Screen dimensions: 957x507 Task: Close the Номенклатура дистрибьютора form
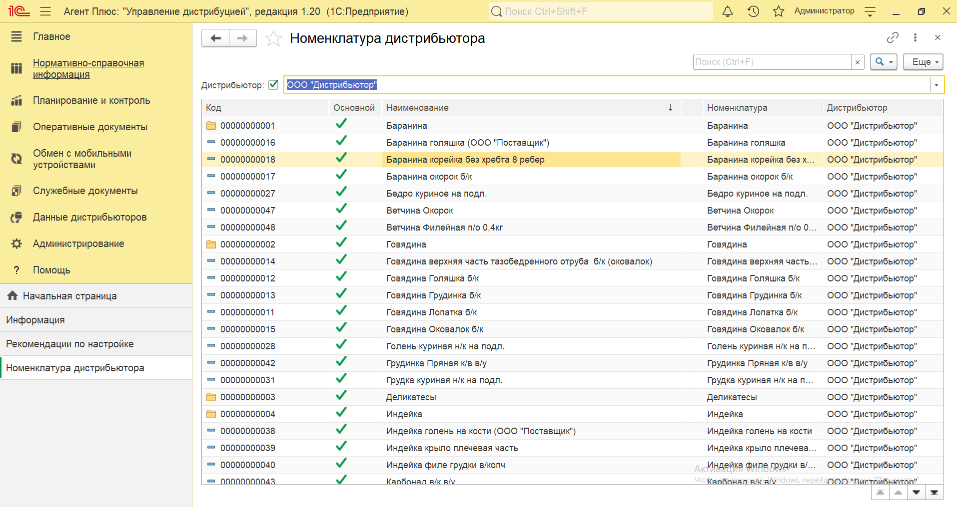click(938, 37)
